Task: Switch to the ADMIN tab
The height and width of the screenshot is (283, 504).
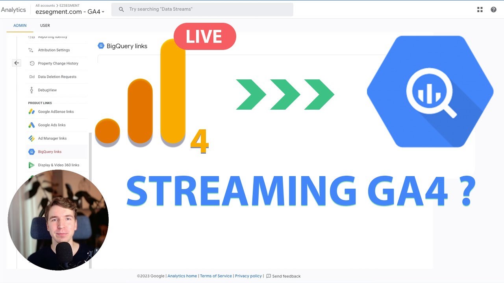Action: tap(20, 26)
